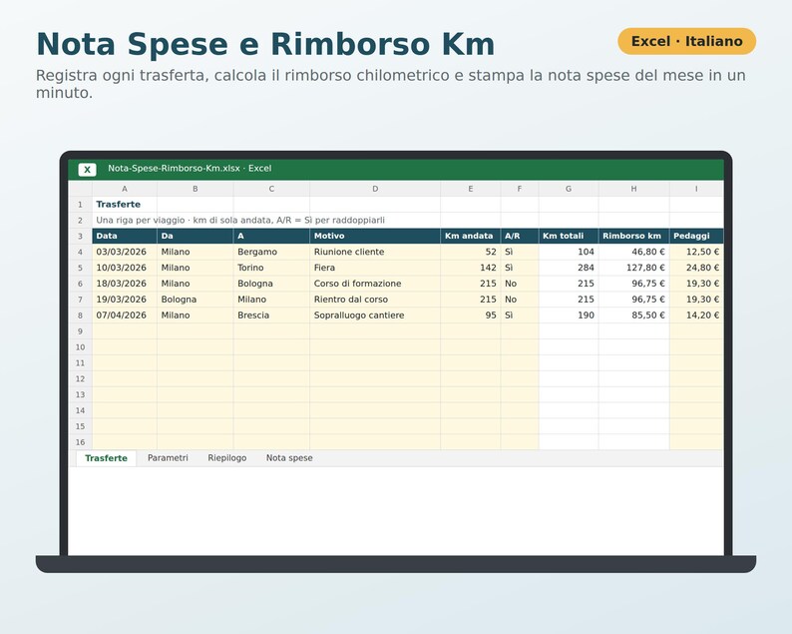Select Km andata cell 142
This screenshot has width=792, height=634.
click(470, 268)
